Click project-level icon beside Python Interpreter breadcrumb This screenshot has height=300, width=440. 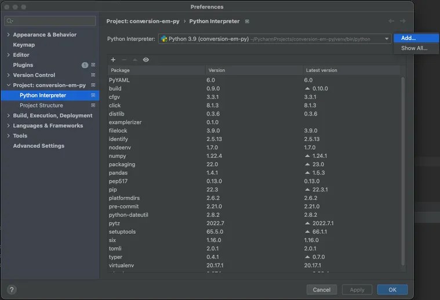[x=247, y=21]
